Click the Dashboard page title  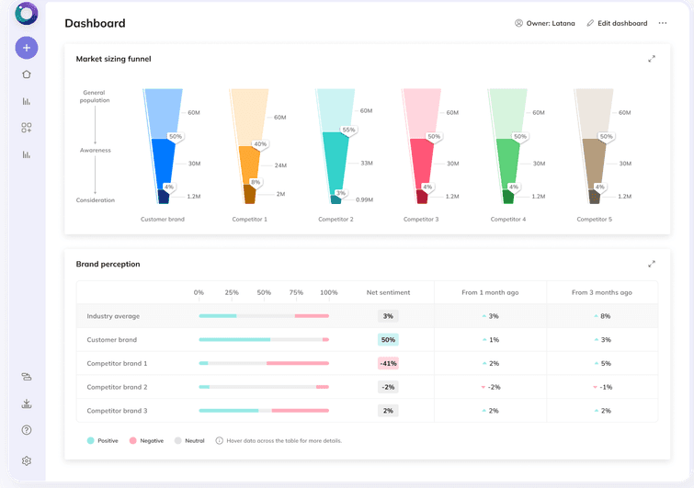click(96, 23)
